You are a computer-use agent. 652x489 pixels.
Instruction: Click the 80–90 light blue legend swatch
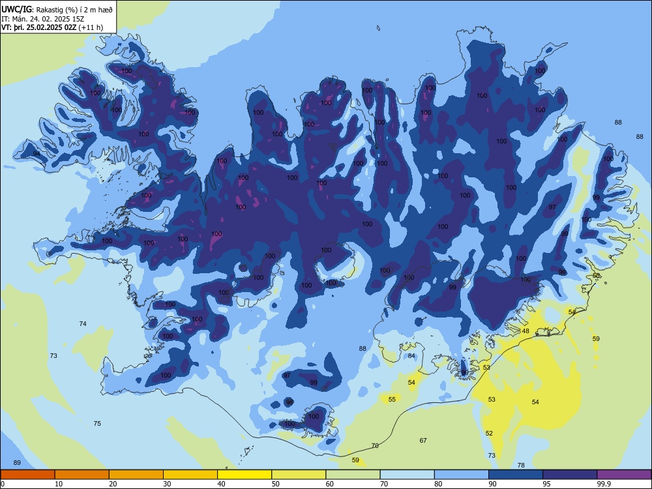462,475
